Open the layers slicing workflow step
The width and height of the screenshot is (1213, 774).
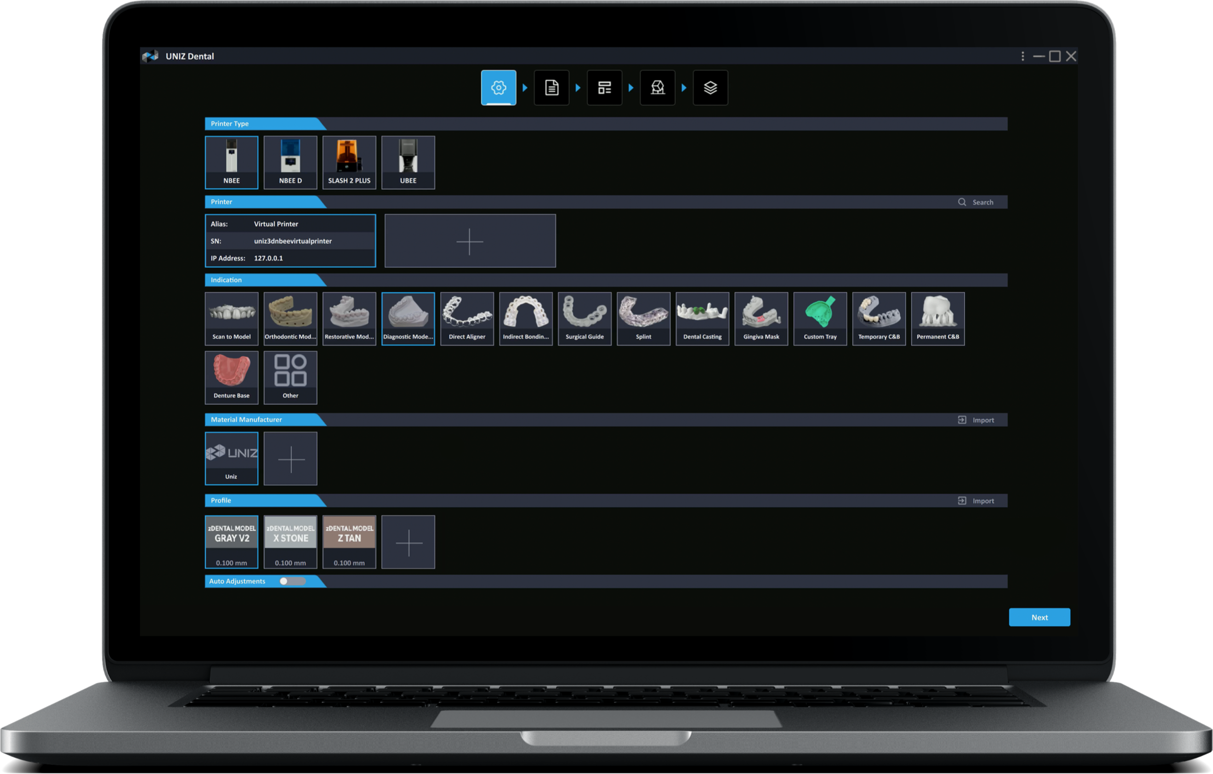710,88
